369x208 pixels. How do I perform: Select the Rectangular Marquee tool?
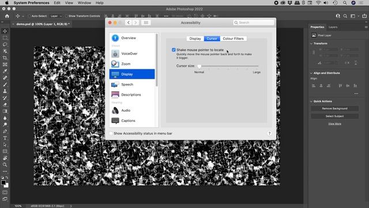coord(5,38)
